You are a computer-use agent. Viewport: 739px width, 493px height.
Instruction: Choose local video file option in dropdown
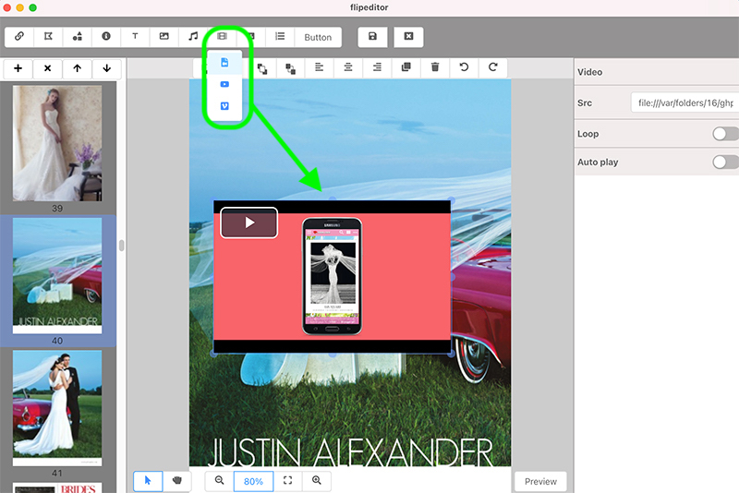click(x=224, y=63)
